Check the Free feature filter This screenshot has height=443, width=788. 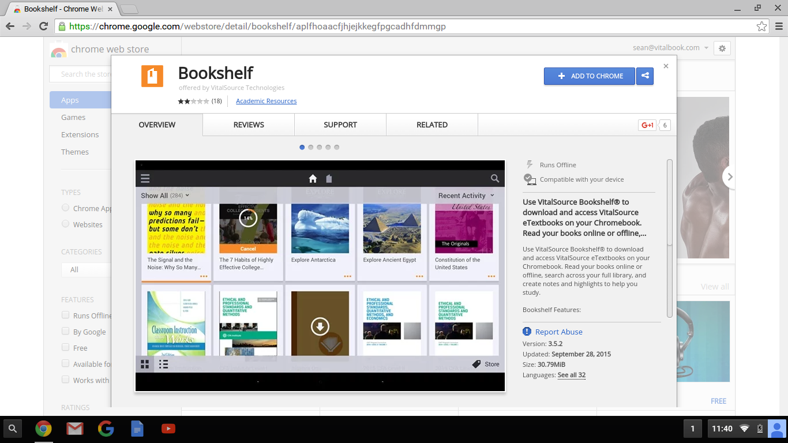click(65, 347)
